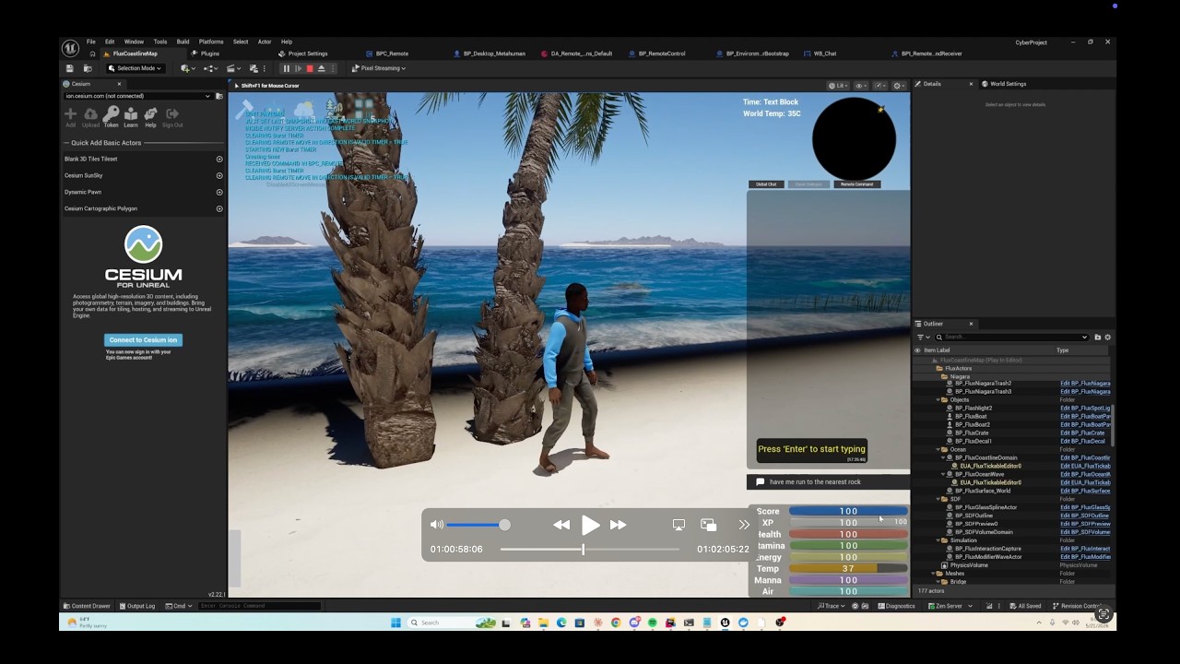Pause the play-in-editor session
This screenshot has width=1180, height=664.
coord(286,68)
